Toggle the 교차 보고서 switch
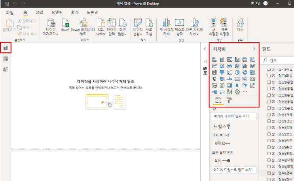The image size is (294, 181). click(226, 143)
